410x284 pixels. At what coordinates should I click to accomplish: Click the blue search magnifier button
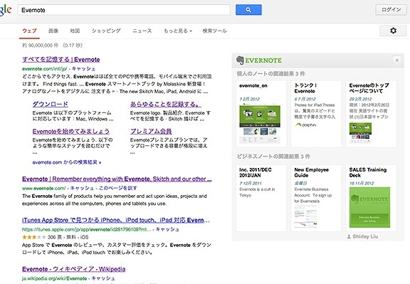pos(248,10)
